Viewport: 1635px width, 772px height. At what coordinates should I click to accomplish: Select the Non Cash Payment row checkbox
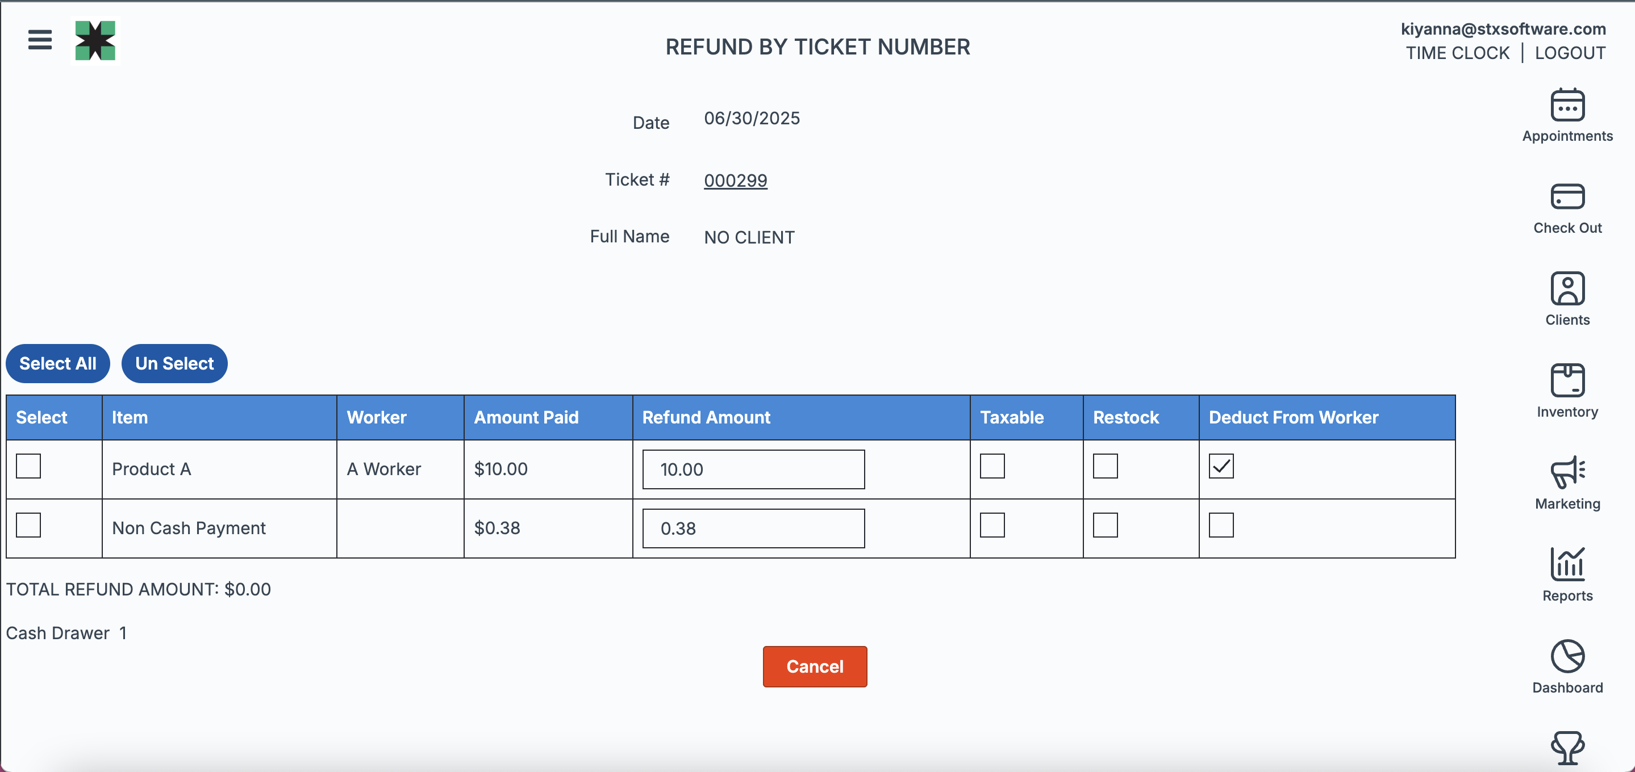point(28,525)
